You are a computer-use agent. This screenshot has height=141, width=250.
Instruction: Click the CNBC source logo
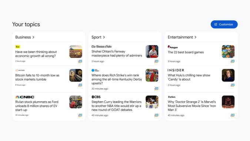pyautogui.click(x=25, y=97)
